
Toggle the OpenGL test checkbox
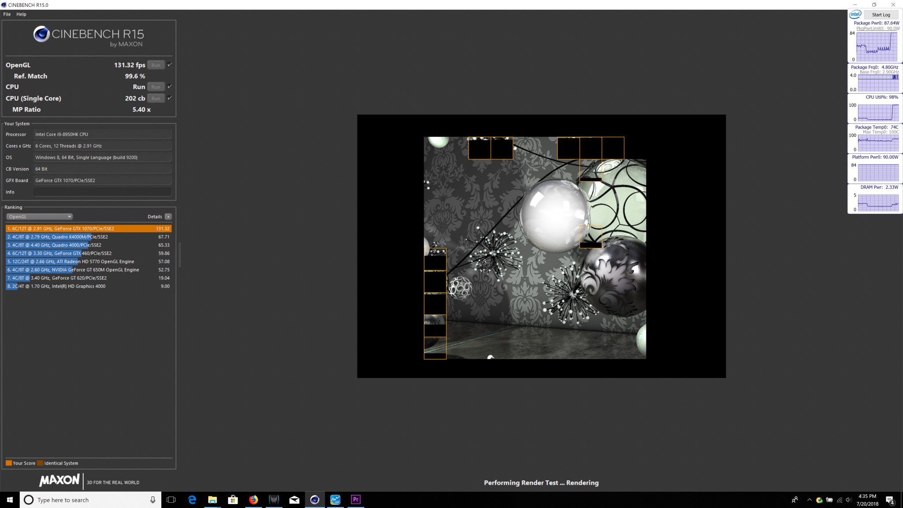click(x=170, y=64)
